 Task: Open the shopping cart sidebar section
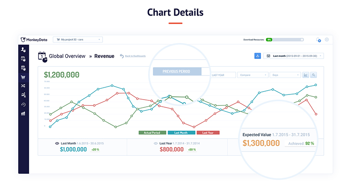pyautogui.click(x=24, y=77)
